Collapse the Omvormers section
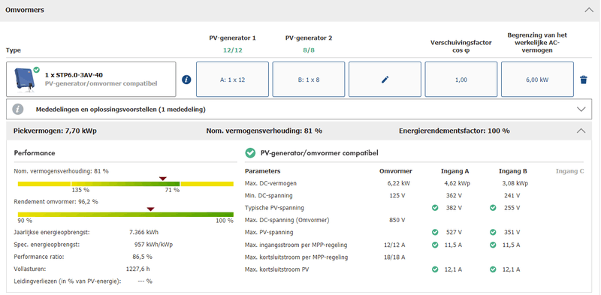 589,11
